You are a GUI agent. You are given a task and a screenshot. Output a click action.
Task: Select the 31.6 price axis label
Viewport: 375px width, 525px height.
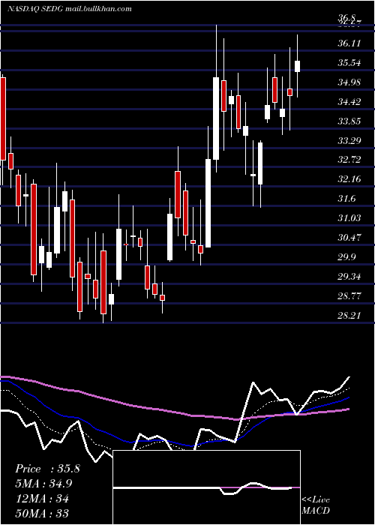pos(346,199)
